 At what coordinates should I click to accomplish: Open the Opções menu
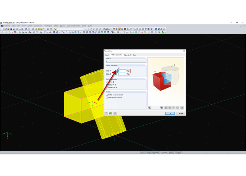(62, 26)
